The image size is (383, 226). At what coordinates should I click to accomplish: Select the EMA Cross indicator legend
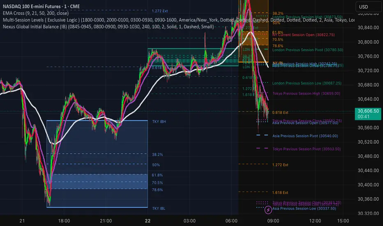click(x=36, y=13)
